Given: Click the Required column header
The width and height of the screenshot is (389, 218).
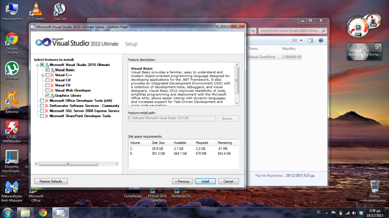Looking at the screenshot, I should click(x=205, y=143).
